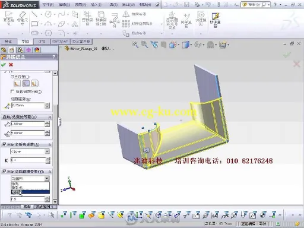Choose highlighted obround option in relief list
304x228 pixels.
(30, 192)
